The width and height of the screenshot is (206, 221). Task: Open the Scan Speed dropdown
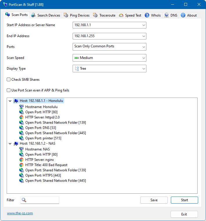[x=144, y=58]
